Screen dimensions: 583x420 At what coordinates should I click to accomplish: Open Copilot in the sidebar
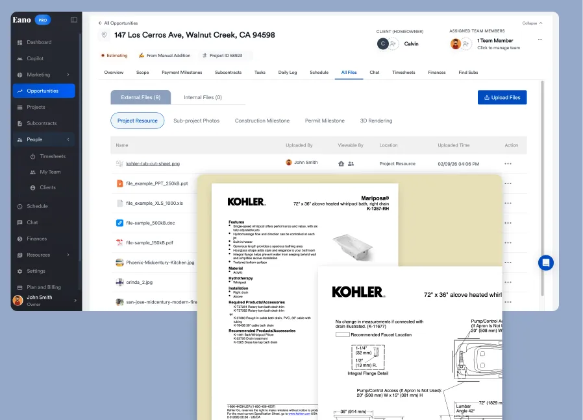[x=35, y=58]
